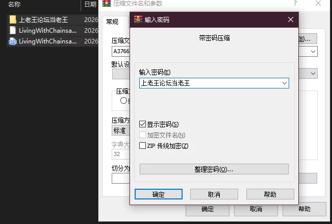Select the 上老王论坛当老王 folder icon
This screenshot has width=332, height=224.
tap(13, 19)
